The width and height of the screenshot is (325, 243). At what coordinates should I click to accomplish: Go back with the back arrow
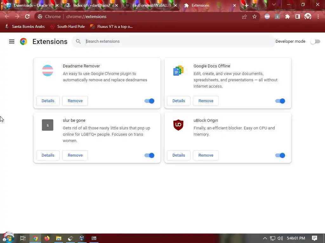click(7, 16)
